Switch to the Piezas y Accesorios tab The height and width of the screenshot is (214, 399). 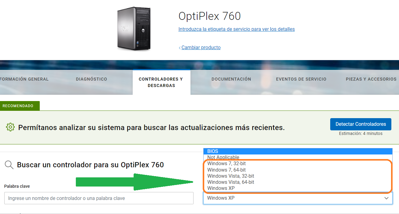(x=371, y=79)
